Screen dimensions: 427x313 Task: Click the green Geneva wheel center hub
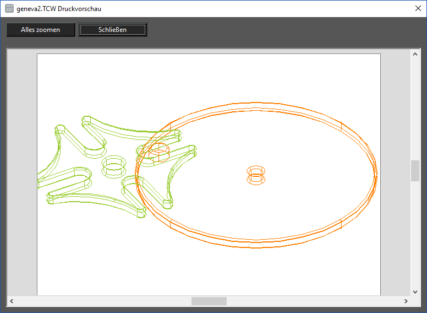pyautogui.click(x=113, y=166)
